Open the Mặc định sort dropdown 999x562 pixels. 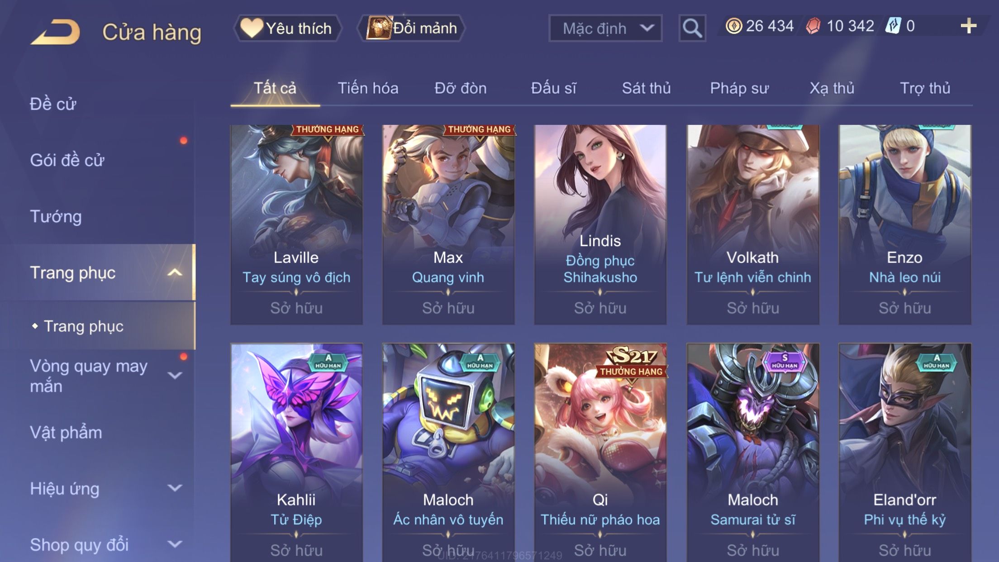pyautogui.click(x=605, y=28)
